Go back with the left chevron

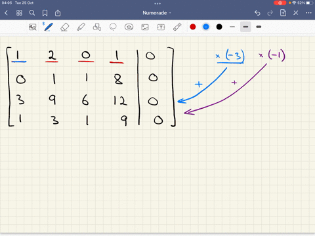click(x=6, y=13)
